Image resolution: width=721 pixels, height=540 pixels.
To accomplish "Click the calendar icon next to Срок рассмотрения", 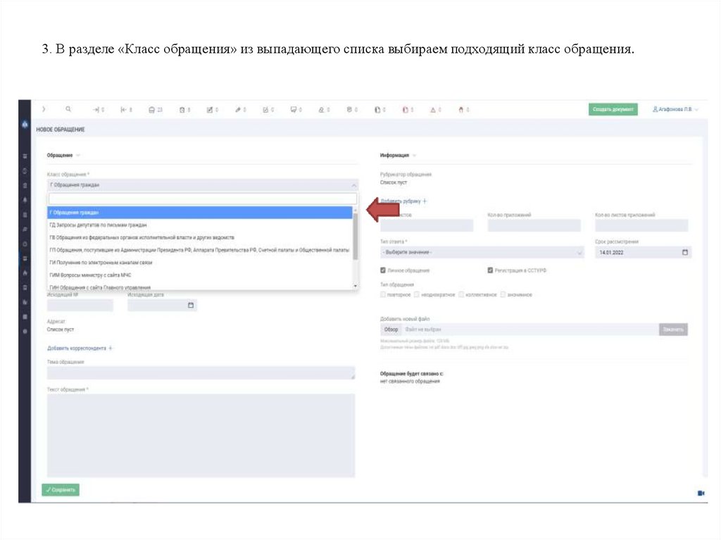I will coord(684,252).
